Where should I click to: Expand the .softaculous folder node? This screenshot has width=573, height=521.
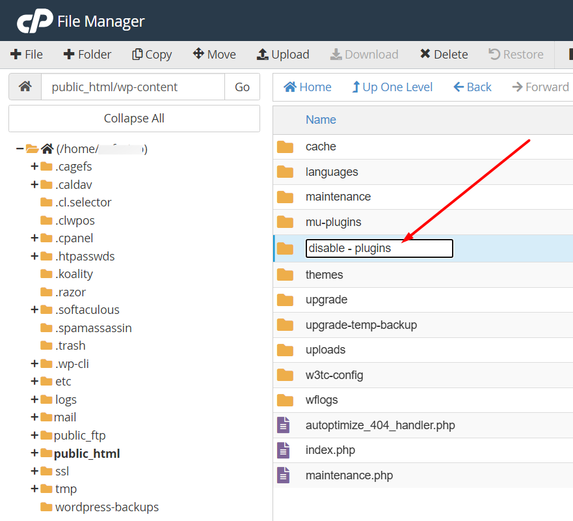pyautogui.click(x=34, y=310)
